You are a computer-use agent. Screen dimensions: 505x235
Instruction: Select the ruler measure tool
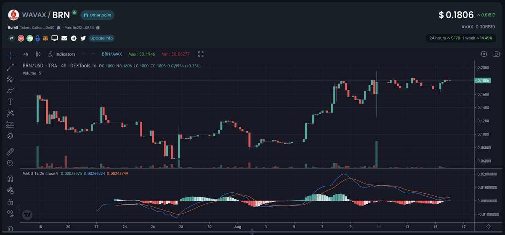[11, 151]
